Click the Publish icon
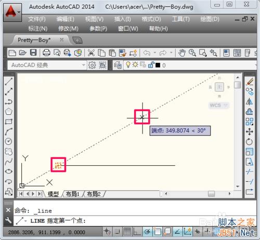 [x=68, y=53]
